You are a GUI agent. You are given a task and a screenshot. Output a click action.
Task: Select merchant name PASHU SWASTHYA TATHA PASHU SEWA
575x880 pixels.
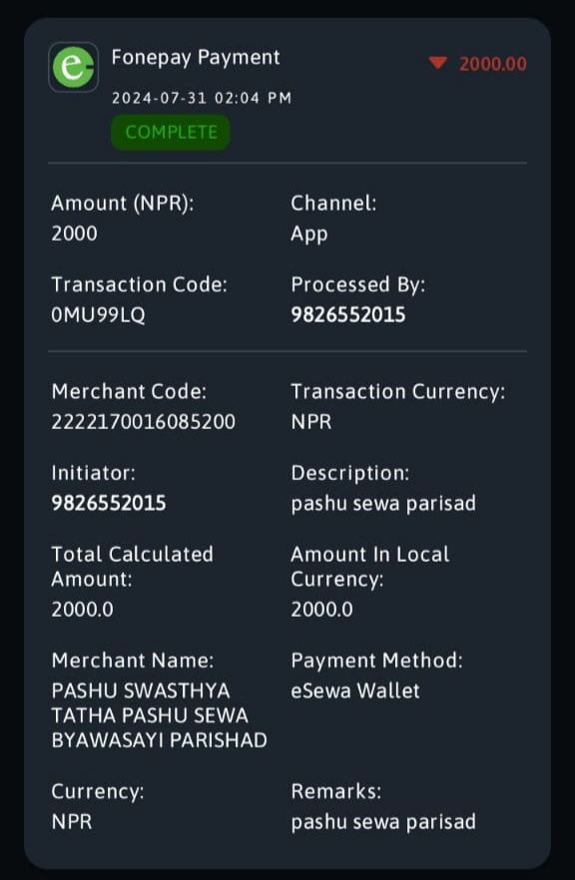(x=160, y=715)
